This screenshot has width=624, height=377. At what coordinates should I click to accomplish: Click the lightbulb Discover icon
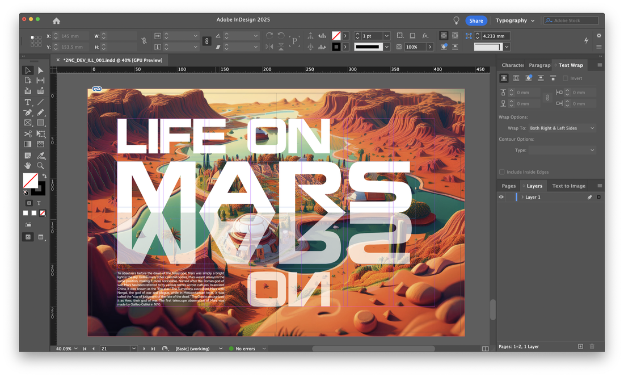[456, 20]
